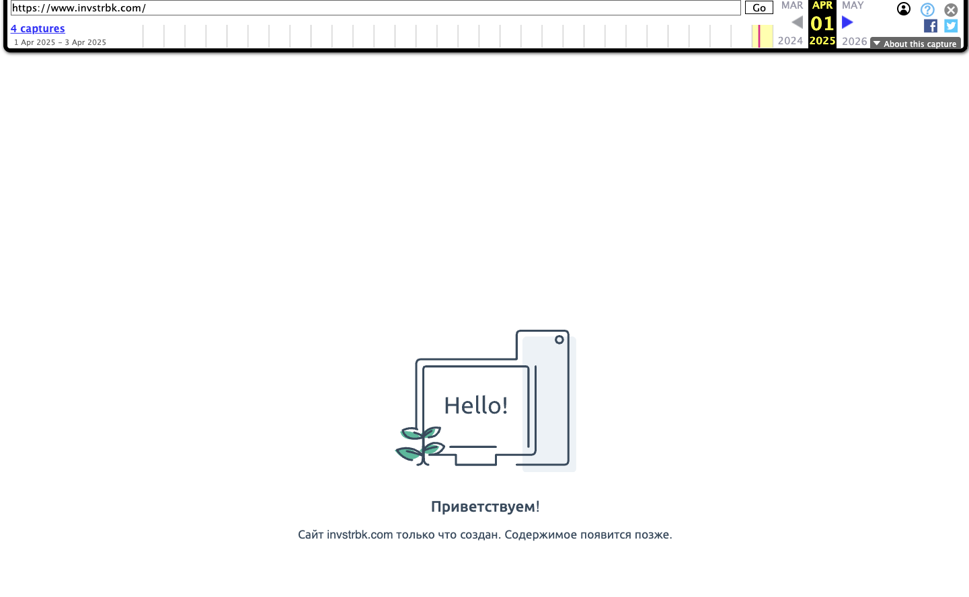Select the MAY month label
Image resolution: width=969 pixels, height=597 pixels.
pyautogui.click(x=852, y=5)
